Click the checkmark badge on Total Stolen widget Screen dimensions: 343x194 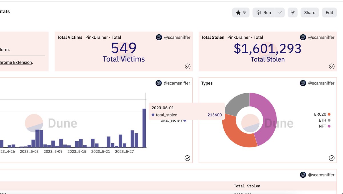[x=332, y=66]
